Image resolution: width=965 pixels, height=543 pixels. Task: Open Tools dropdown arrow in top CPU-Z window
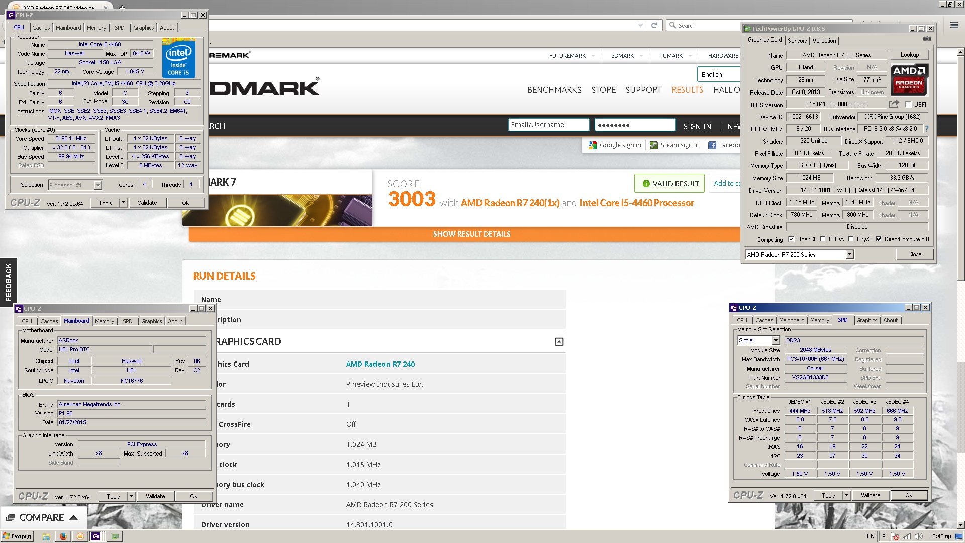124,203
